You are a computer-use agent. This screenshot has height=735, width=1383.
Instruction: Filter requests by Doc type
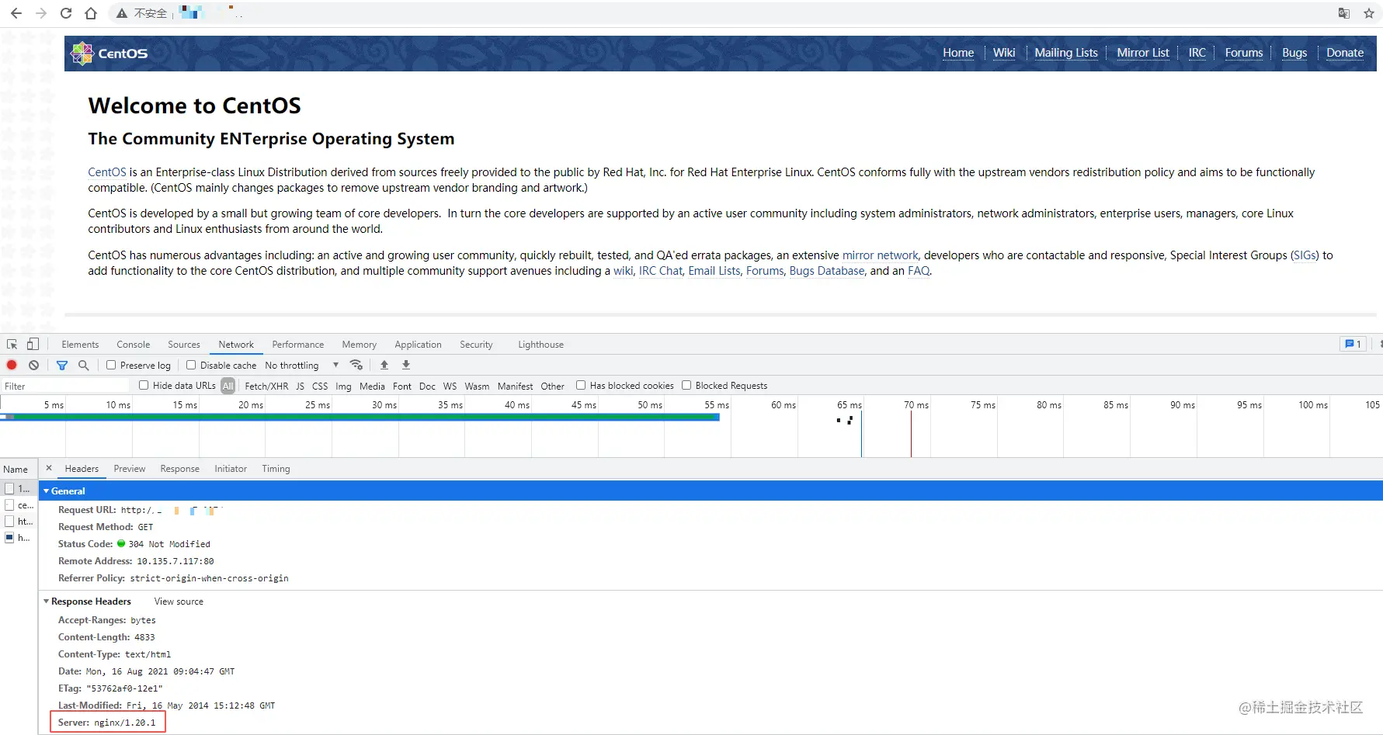[427, 386]
